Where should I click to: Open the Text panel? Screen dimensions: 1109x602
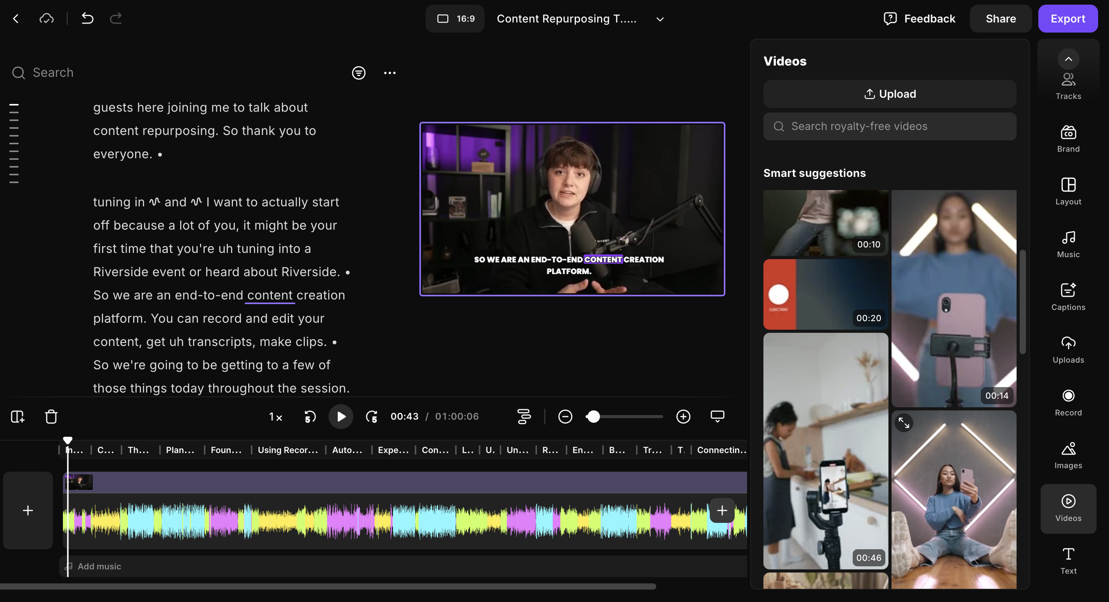(1068, 561)
